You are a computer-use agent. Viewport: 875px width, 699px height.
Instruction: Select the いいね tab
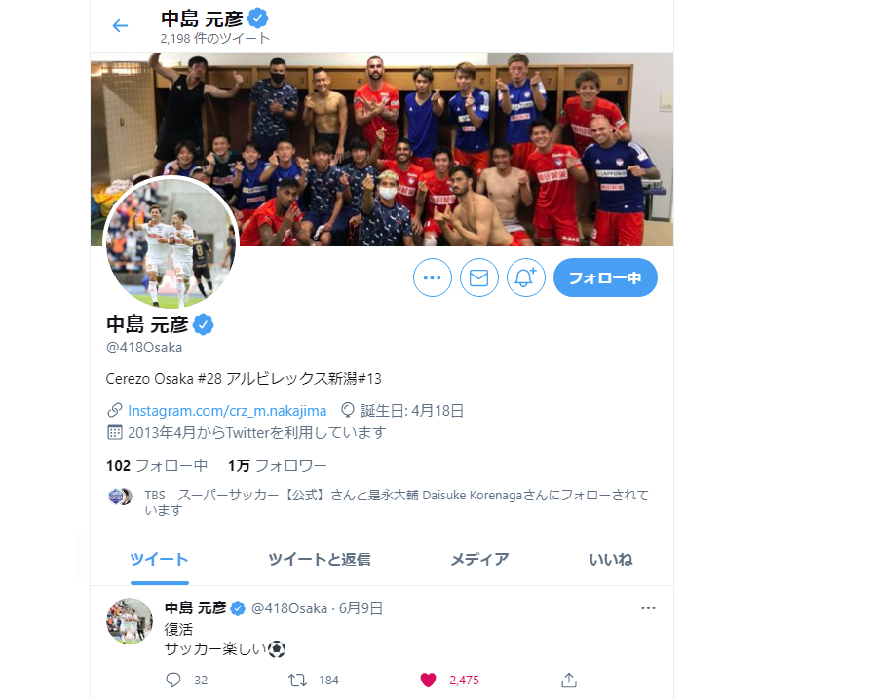click(611, 559)
